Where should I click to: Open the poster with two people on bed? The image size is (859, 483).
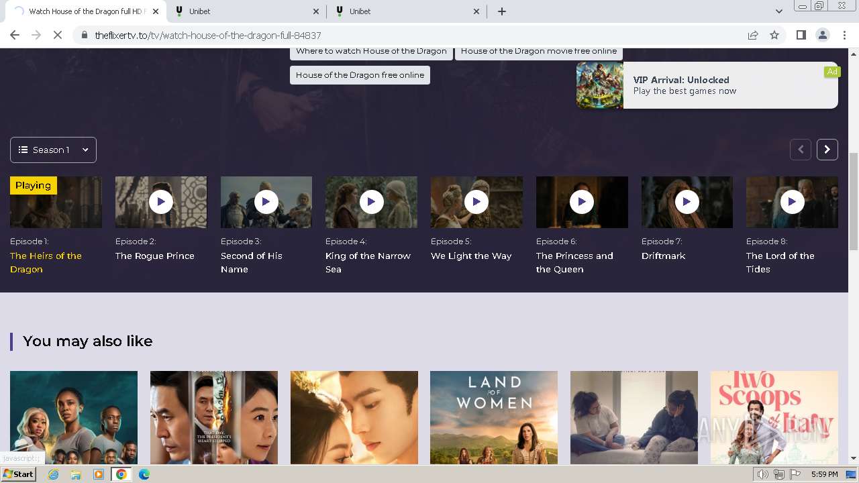634,417
